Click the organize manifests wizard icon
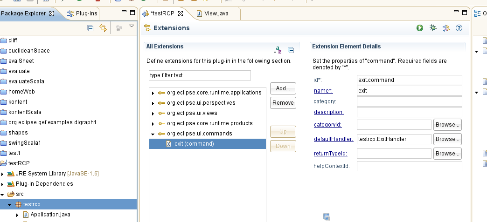 pos(446,28)
